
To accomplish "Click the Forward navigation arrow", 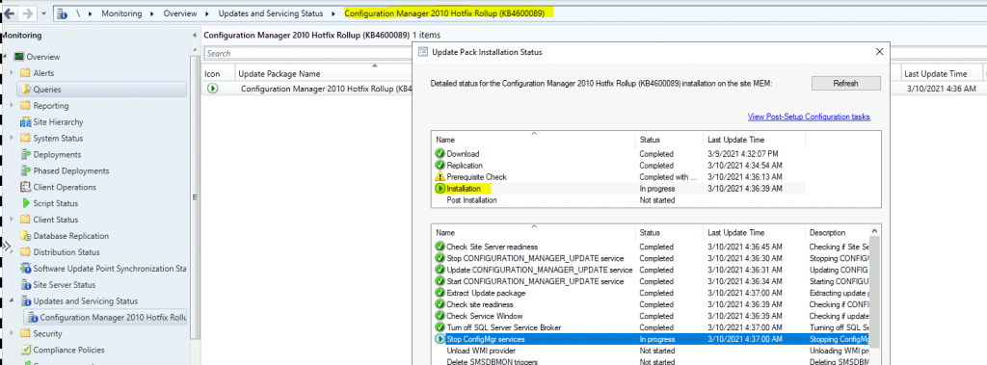I will pos(27,13).
